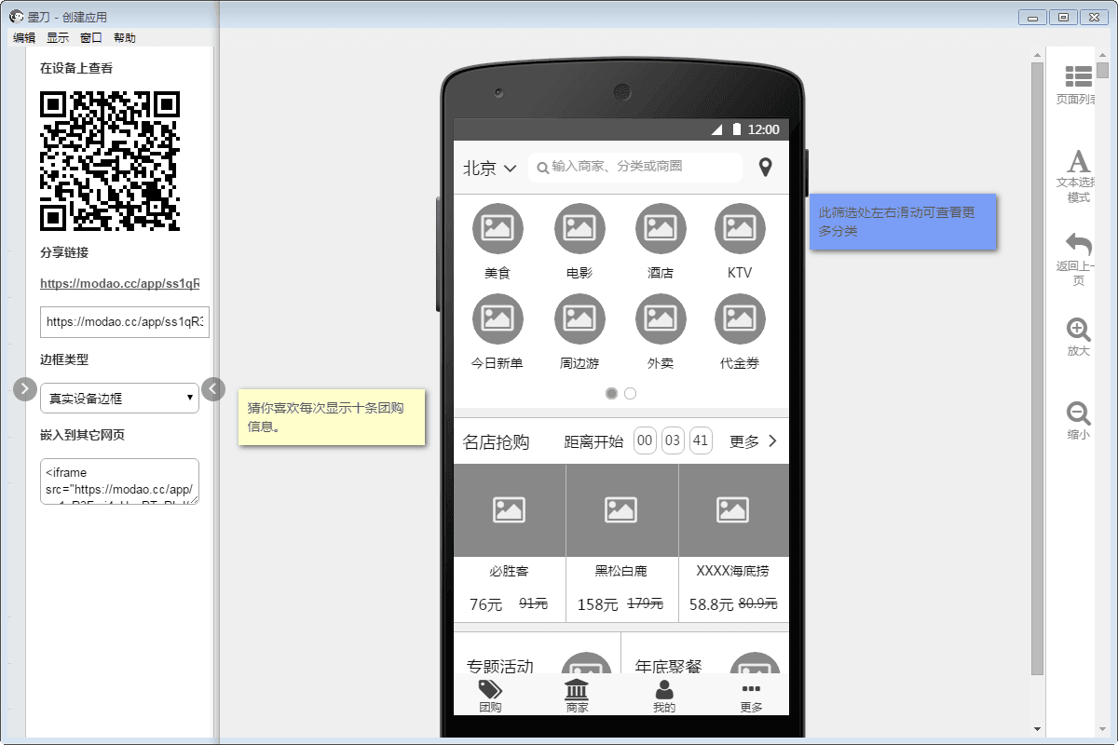This screenshot has height=745, width=1118.
Task: Click the return to previous page icon
Action: pyautogui.click(x=1078, y=245)
